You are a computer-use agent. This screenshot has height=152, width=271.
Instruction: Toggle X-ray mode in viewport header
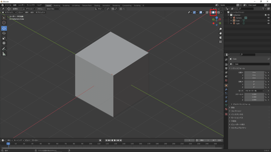pyautogui.click(x=207, y=12)
